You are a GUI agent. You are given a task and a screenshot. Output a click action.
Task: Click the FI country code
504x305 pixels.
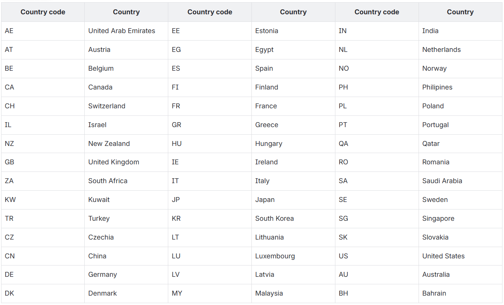[175, 87]
